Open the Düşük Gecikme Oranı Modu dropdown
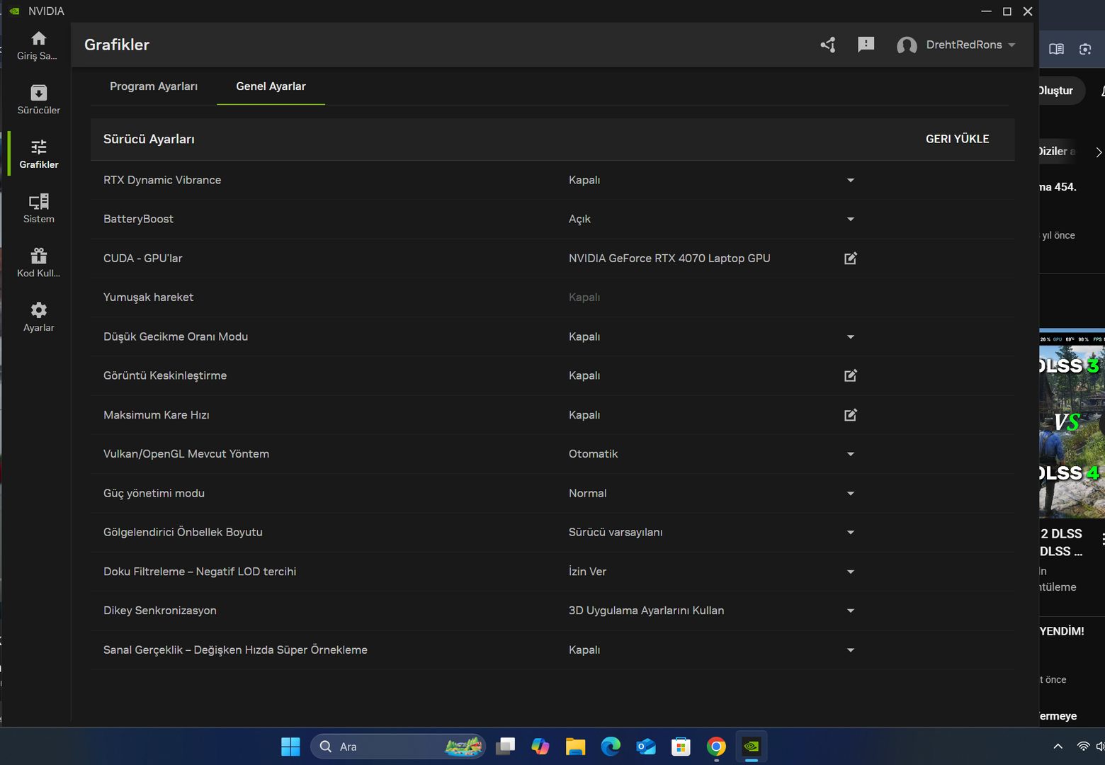Viewport: 1105px width, 765px height. [851, 337]
